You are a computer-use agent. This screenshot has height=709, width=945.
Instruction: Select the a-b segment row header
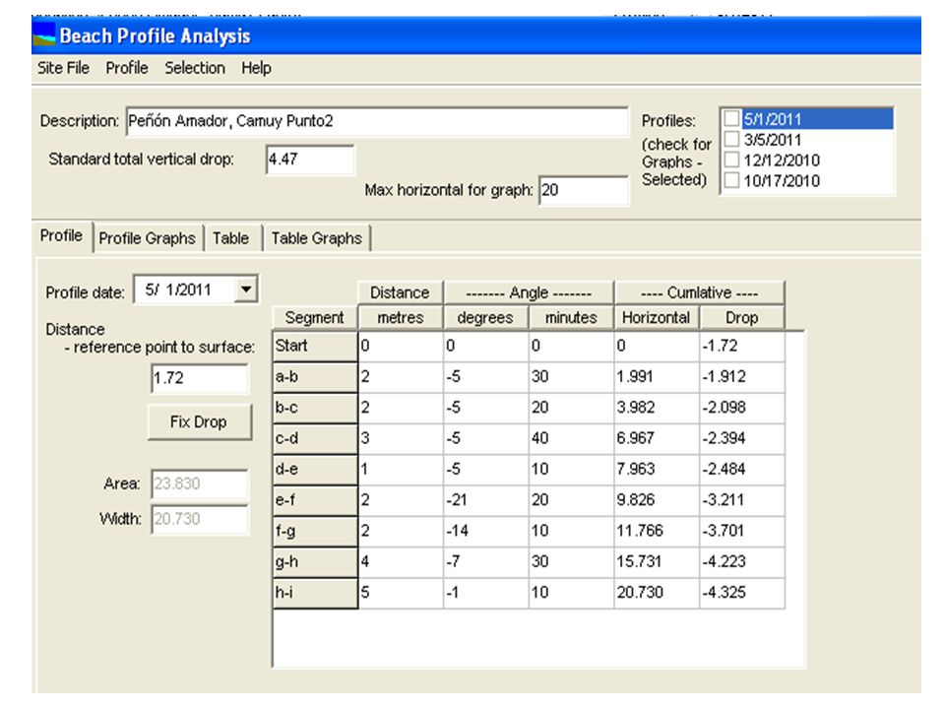coord(315,377)
